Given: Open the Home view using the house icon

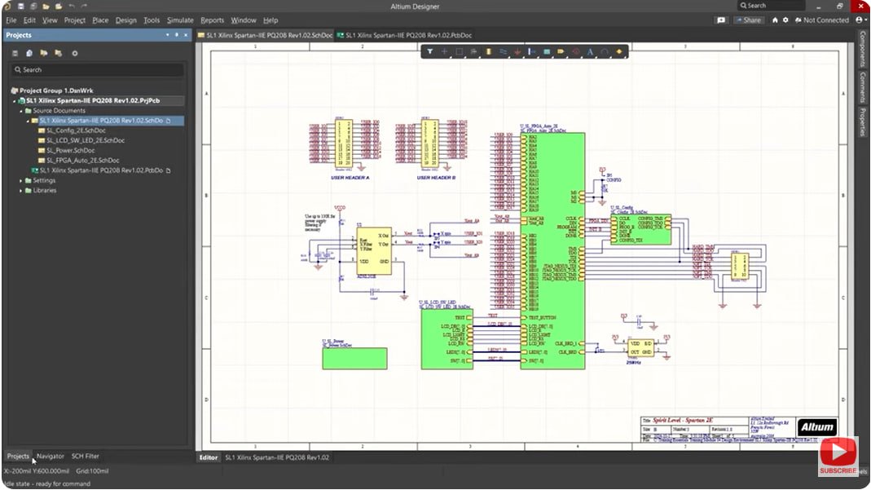Looking at the screenshot, I should coord(775,20).
